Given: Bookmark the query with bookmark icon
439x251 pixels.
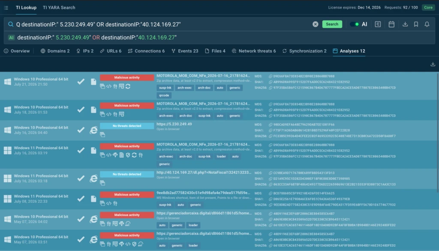Looking at the screenshot, I should click(x=416, y=24).
